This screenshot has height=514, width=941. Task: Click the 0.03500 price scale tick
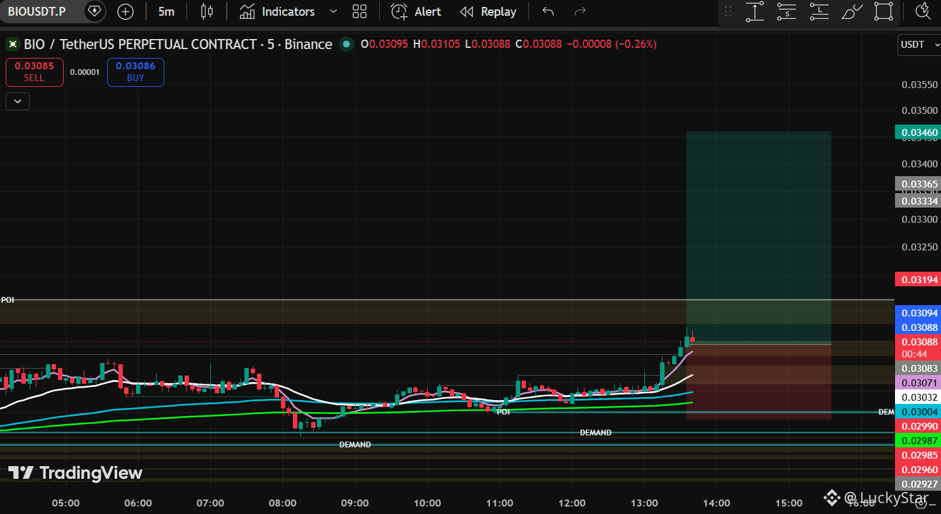tap(920, 110)
